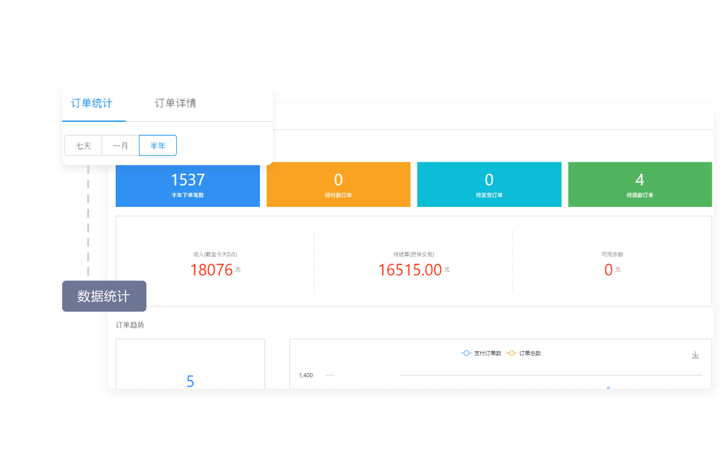Click the 16515.00 pending settlement amount
This screenshot has width=724, height=475.
tap(410, 270)
